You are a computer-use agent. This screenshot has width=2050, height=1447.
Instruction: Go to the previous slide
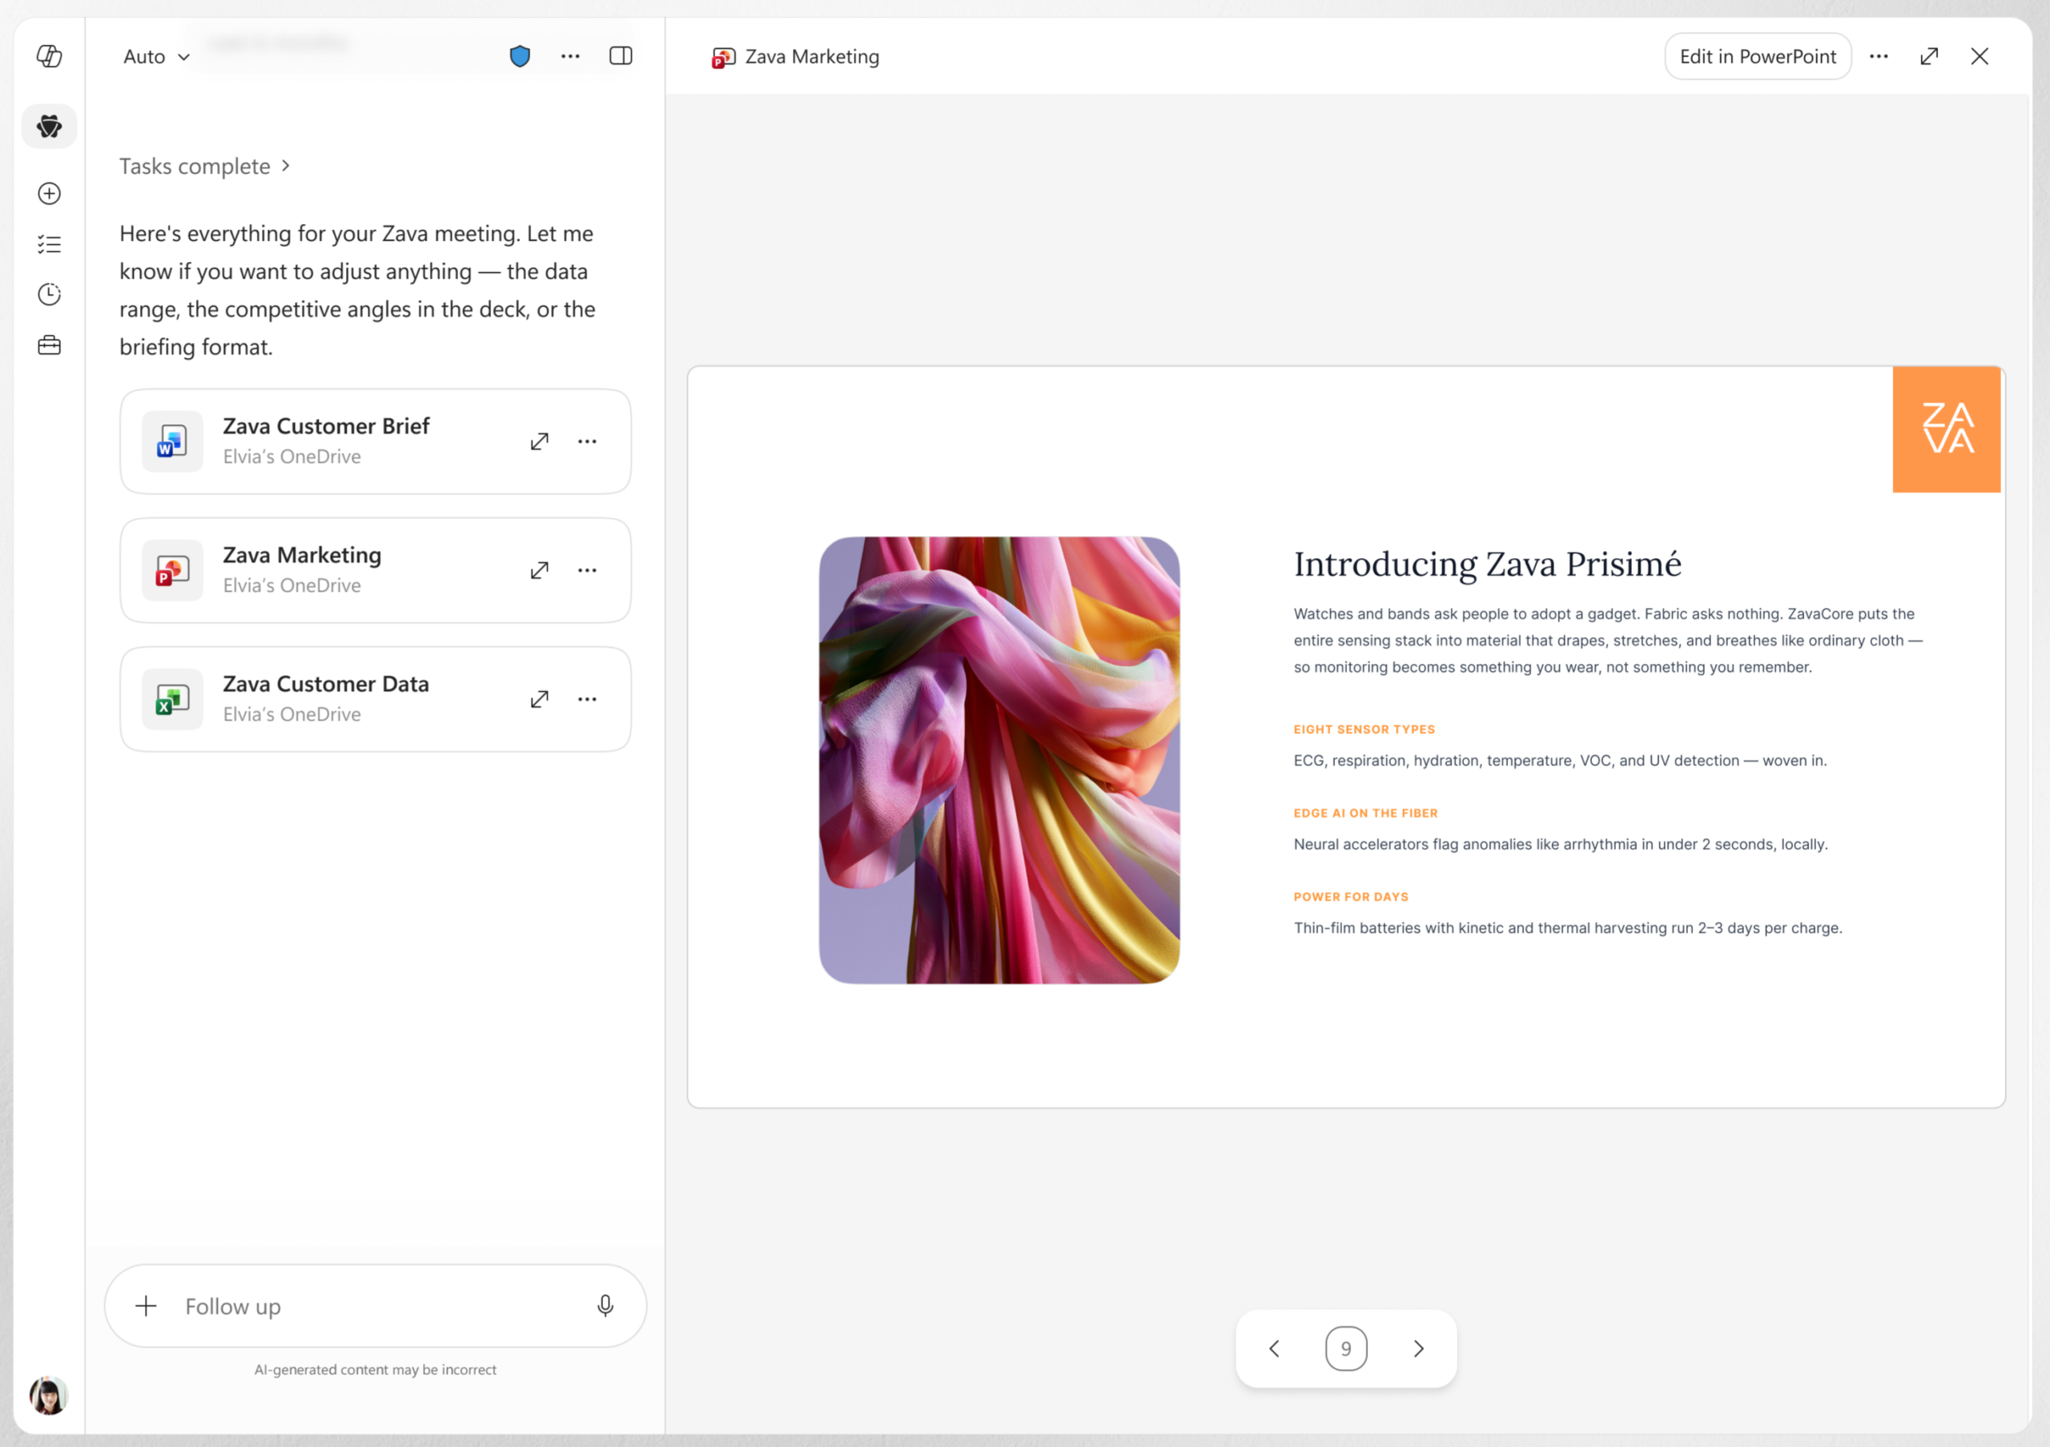click(x=1275, y=1349)
